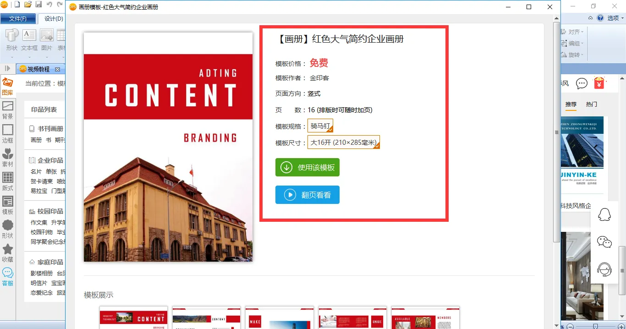Open the help question mark icon
Screen dimensions: 626x329
pos(601,18)
